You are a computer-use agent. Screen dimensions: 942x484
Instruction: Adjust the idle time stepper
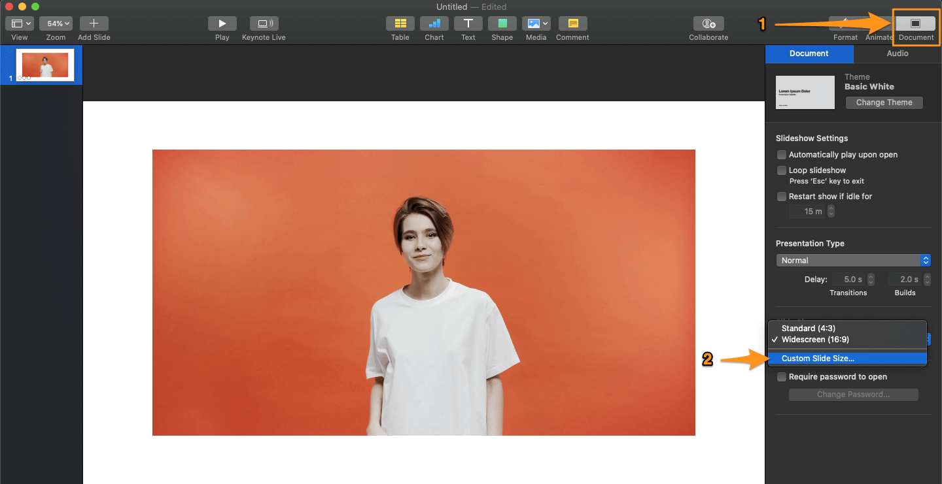click(831, 212)
